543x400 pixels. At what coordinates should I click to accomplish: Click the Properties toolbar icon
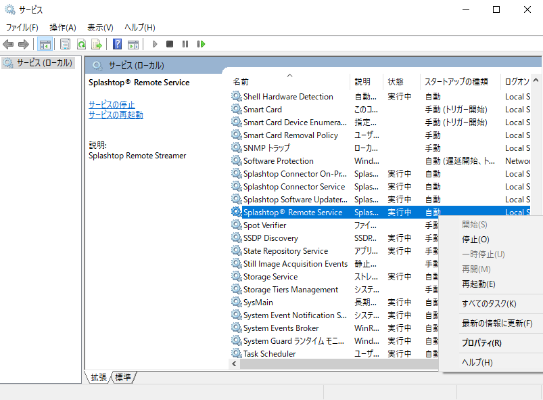point(65,44)
